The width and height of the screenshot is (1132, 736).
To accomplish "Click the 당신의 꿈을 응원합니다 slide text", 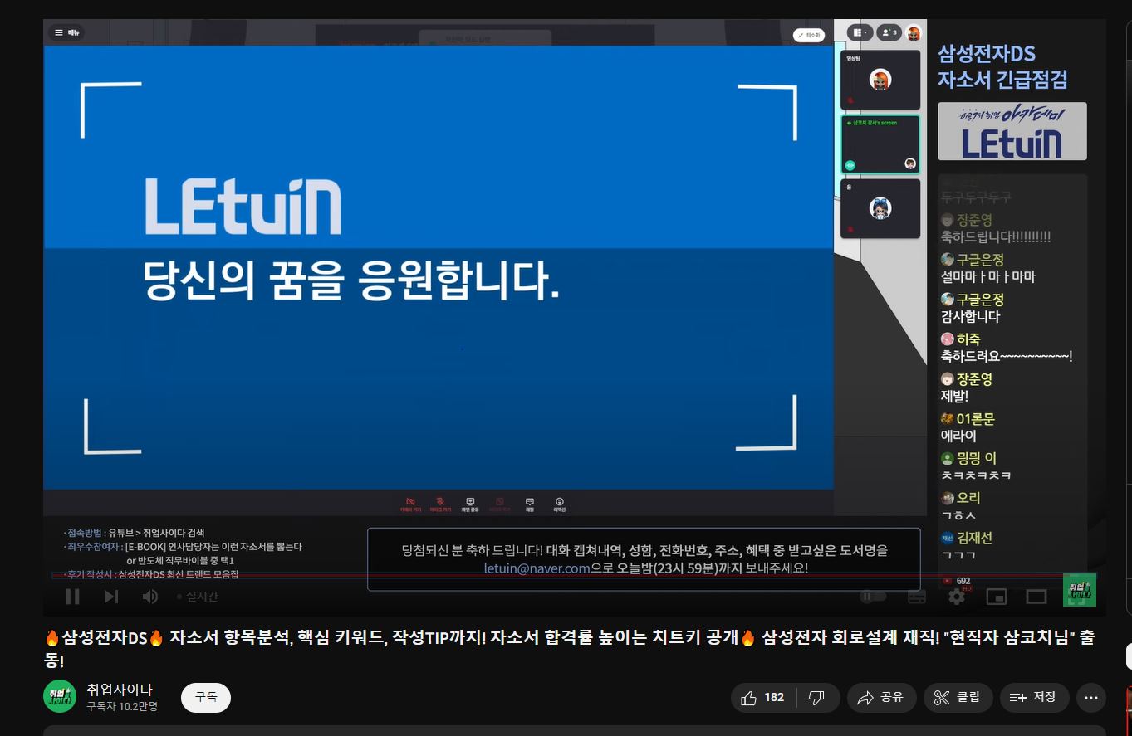I will click(351, 281).
